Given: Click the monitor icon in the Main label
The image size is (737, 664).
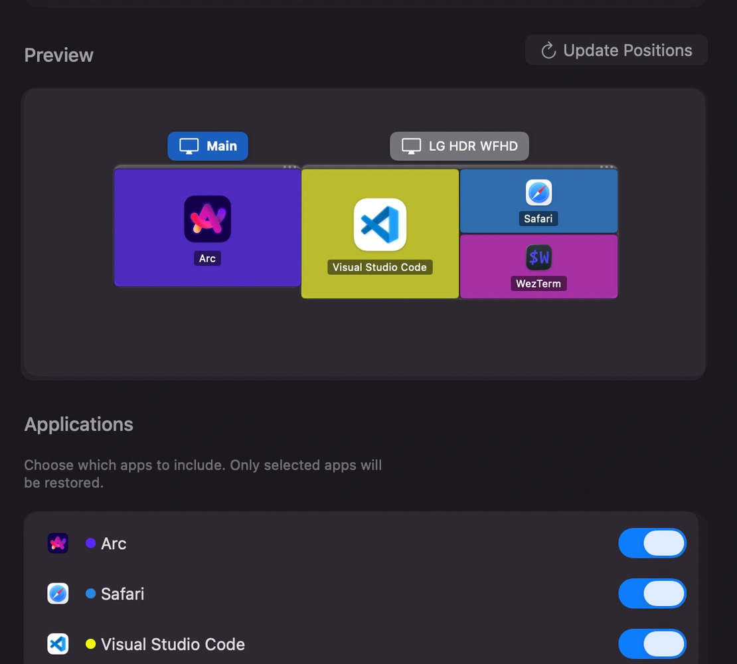Looking at the screenshot, I should [189, 146].
